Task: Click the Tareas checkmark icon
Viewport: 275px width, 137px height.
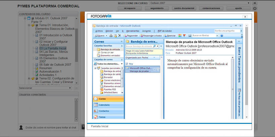Action: (x=96, y=117)
